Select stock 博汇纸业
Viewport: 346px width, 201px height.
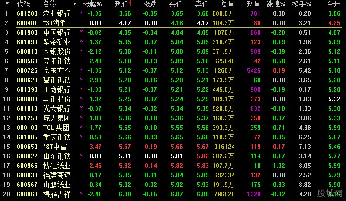tap(57, 166)
